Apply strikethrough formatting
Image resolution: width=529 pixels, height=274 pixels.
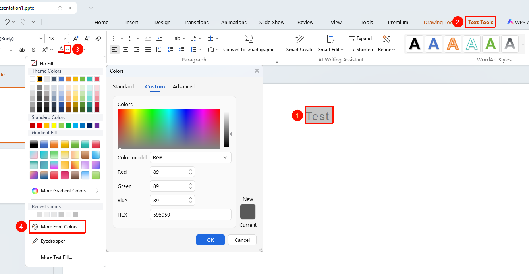[22, 50]
